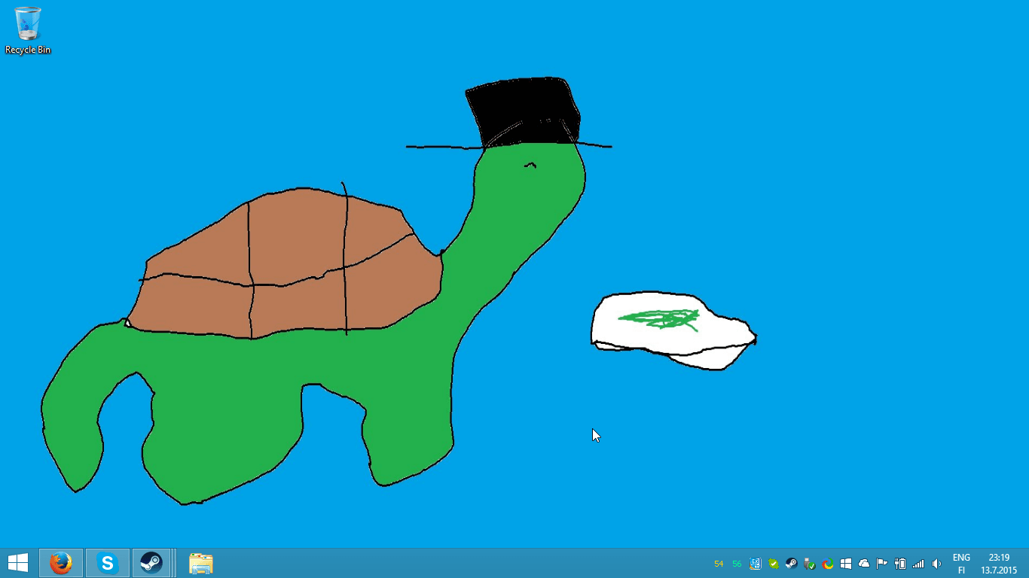Open Action Center flag icon
Viewport: 1029px width, 578px height.
coord(882,564)
